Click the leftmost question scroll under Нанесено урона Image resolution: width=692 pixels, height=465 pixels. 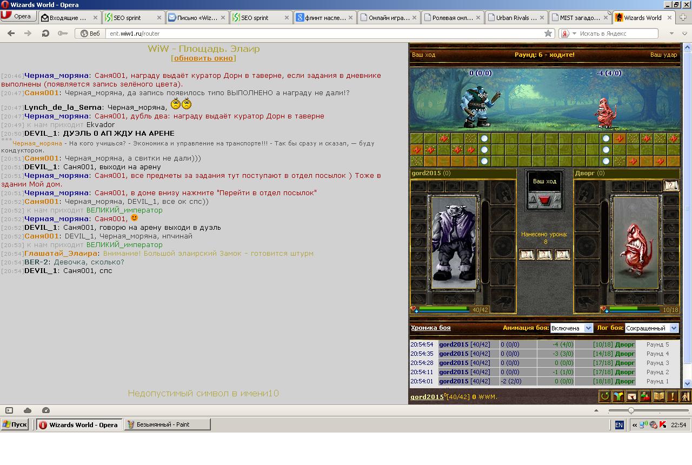tap(526, 255)
